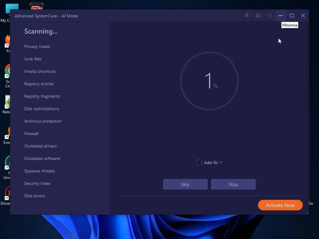Open the toolbox briefcase icon
Screen dimensions: 319x239
pyautogui.click(x=258, y=16)
